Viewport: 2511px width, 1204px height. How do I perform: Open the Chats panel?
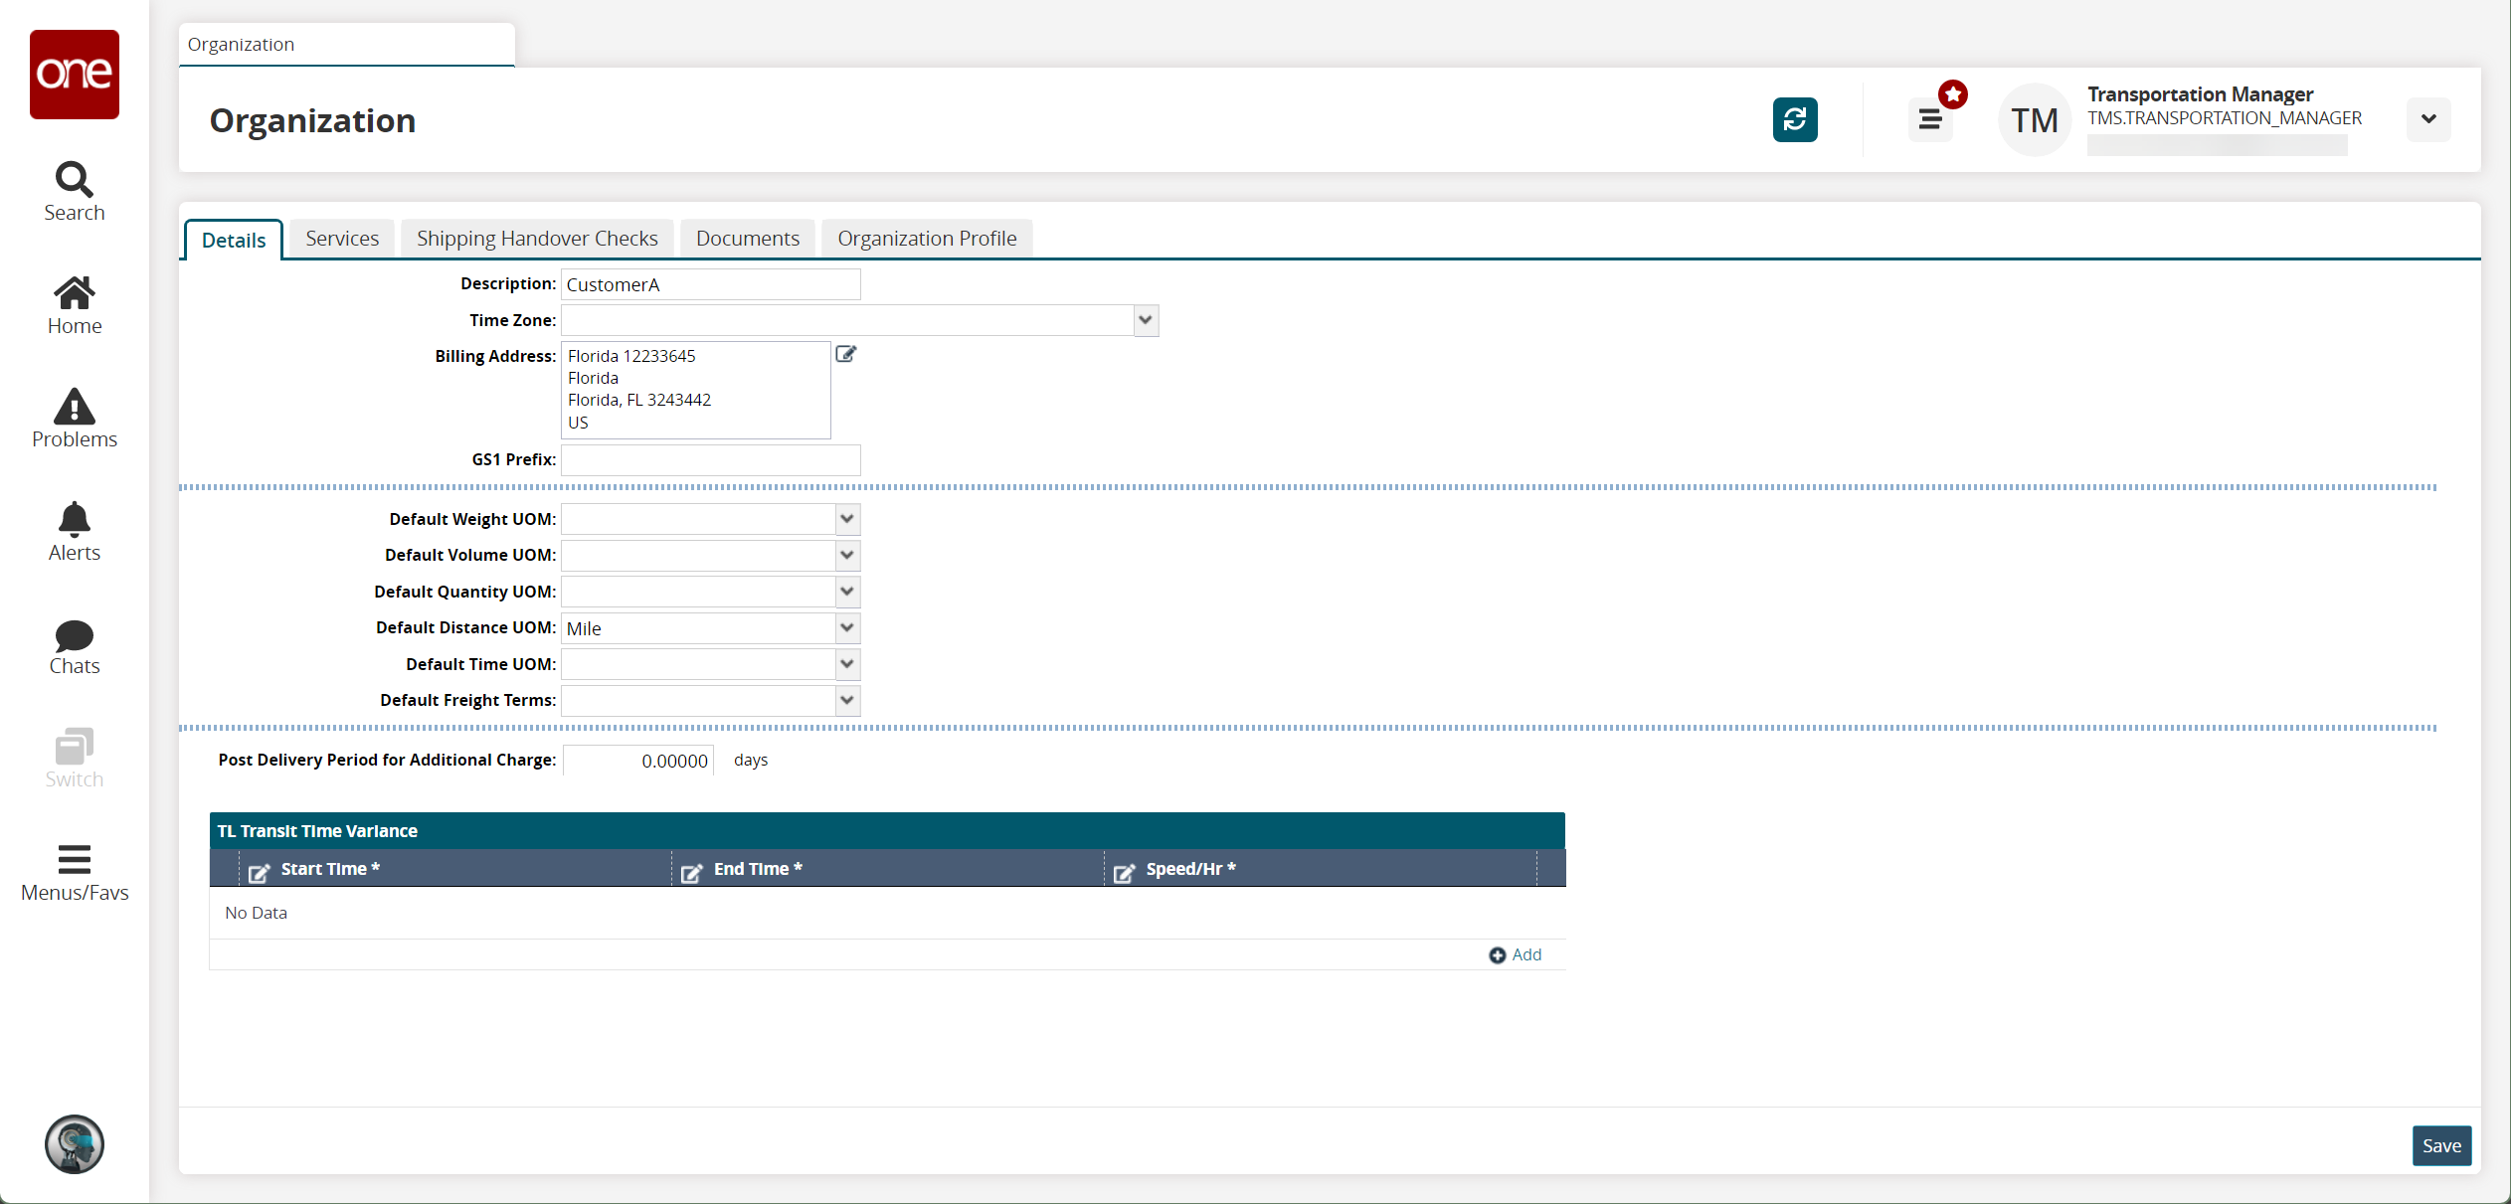pos(75,647)
